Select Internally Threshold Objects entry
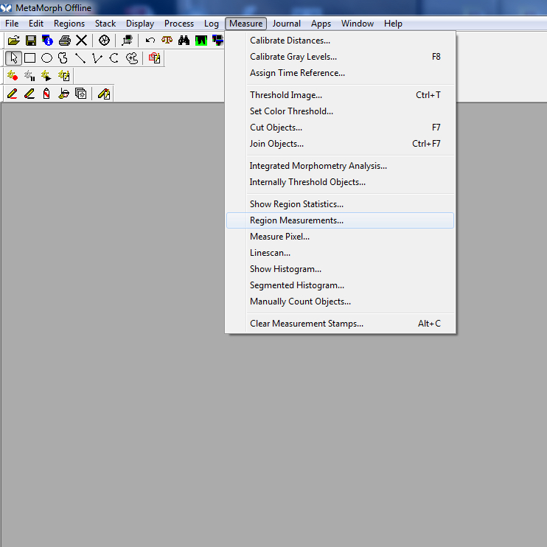Screen dimensions: 547x547 340,182
